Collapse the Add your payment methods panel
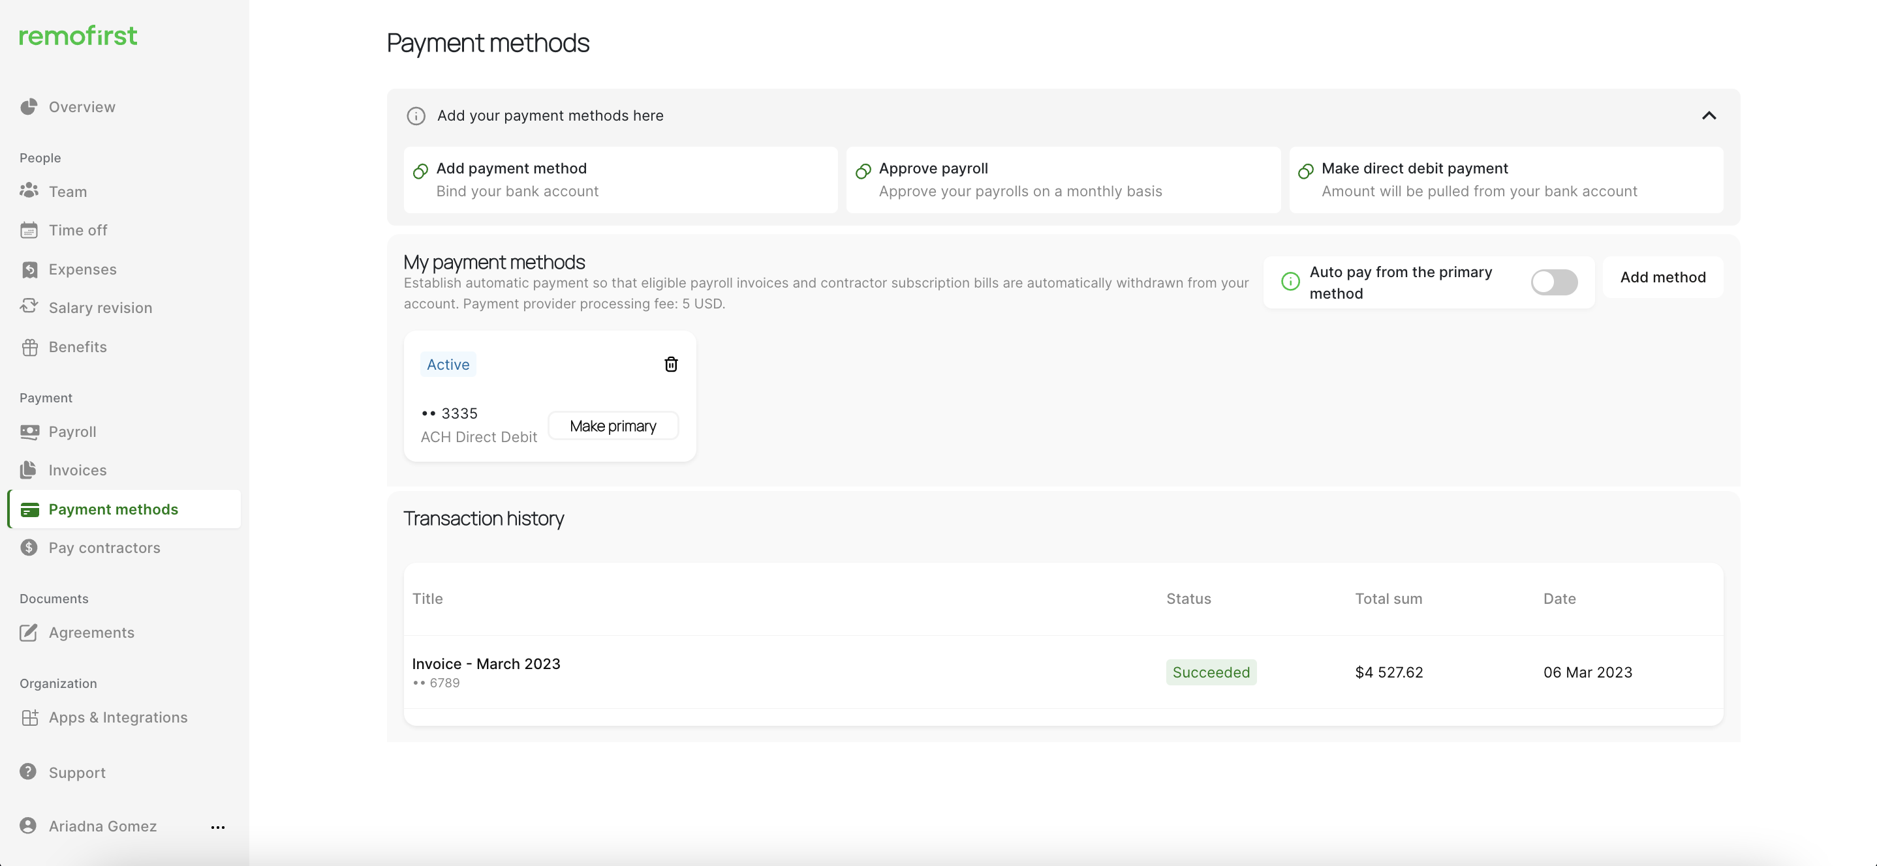1877x866 pixels. [x=1709, y=116]
